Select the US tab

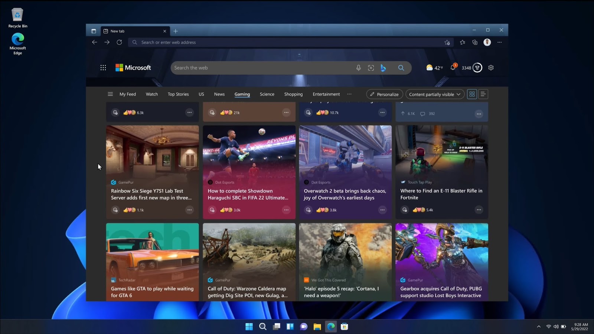pos(201,94)
